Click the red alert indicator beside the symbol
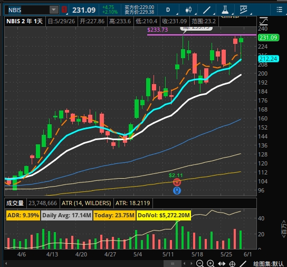 [64, 10]
